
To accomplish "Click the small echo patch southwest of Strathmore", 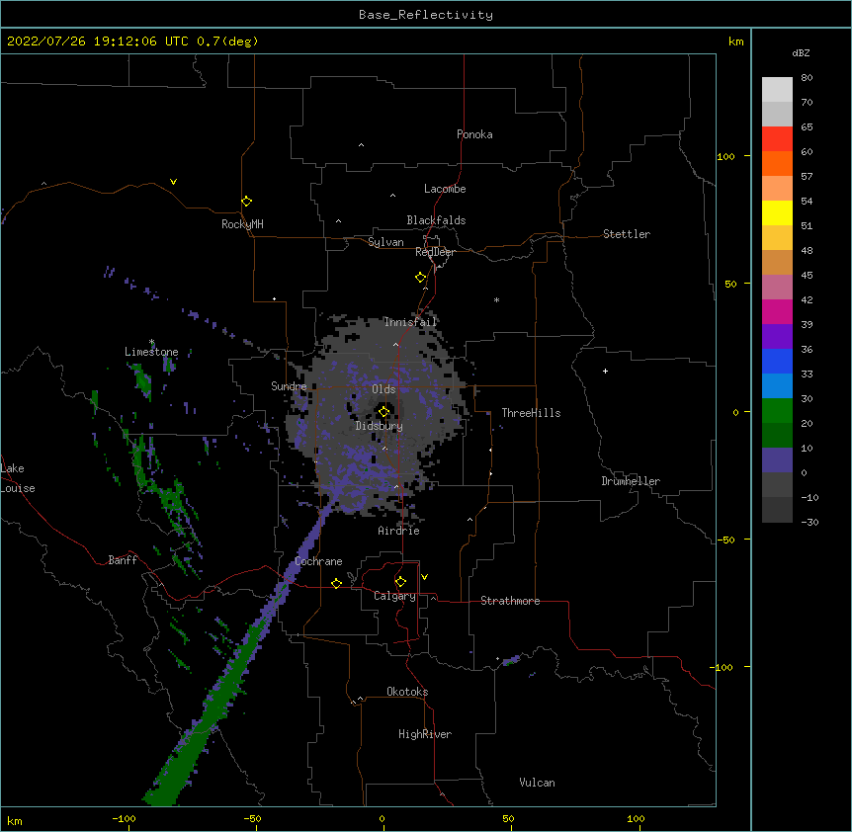I will click(511, 660).
